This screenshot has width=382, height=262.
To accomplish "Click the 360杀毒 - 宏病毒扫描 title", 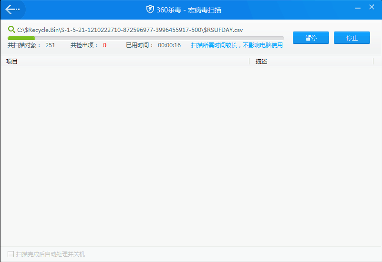I will (189, 10).
